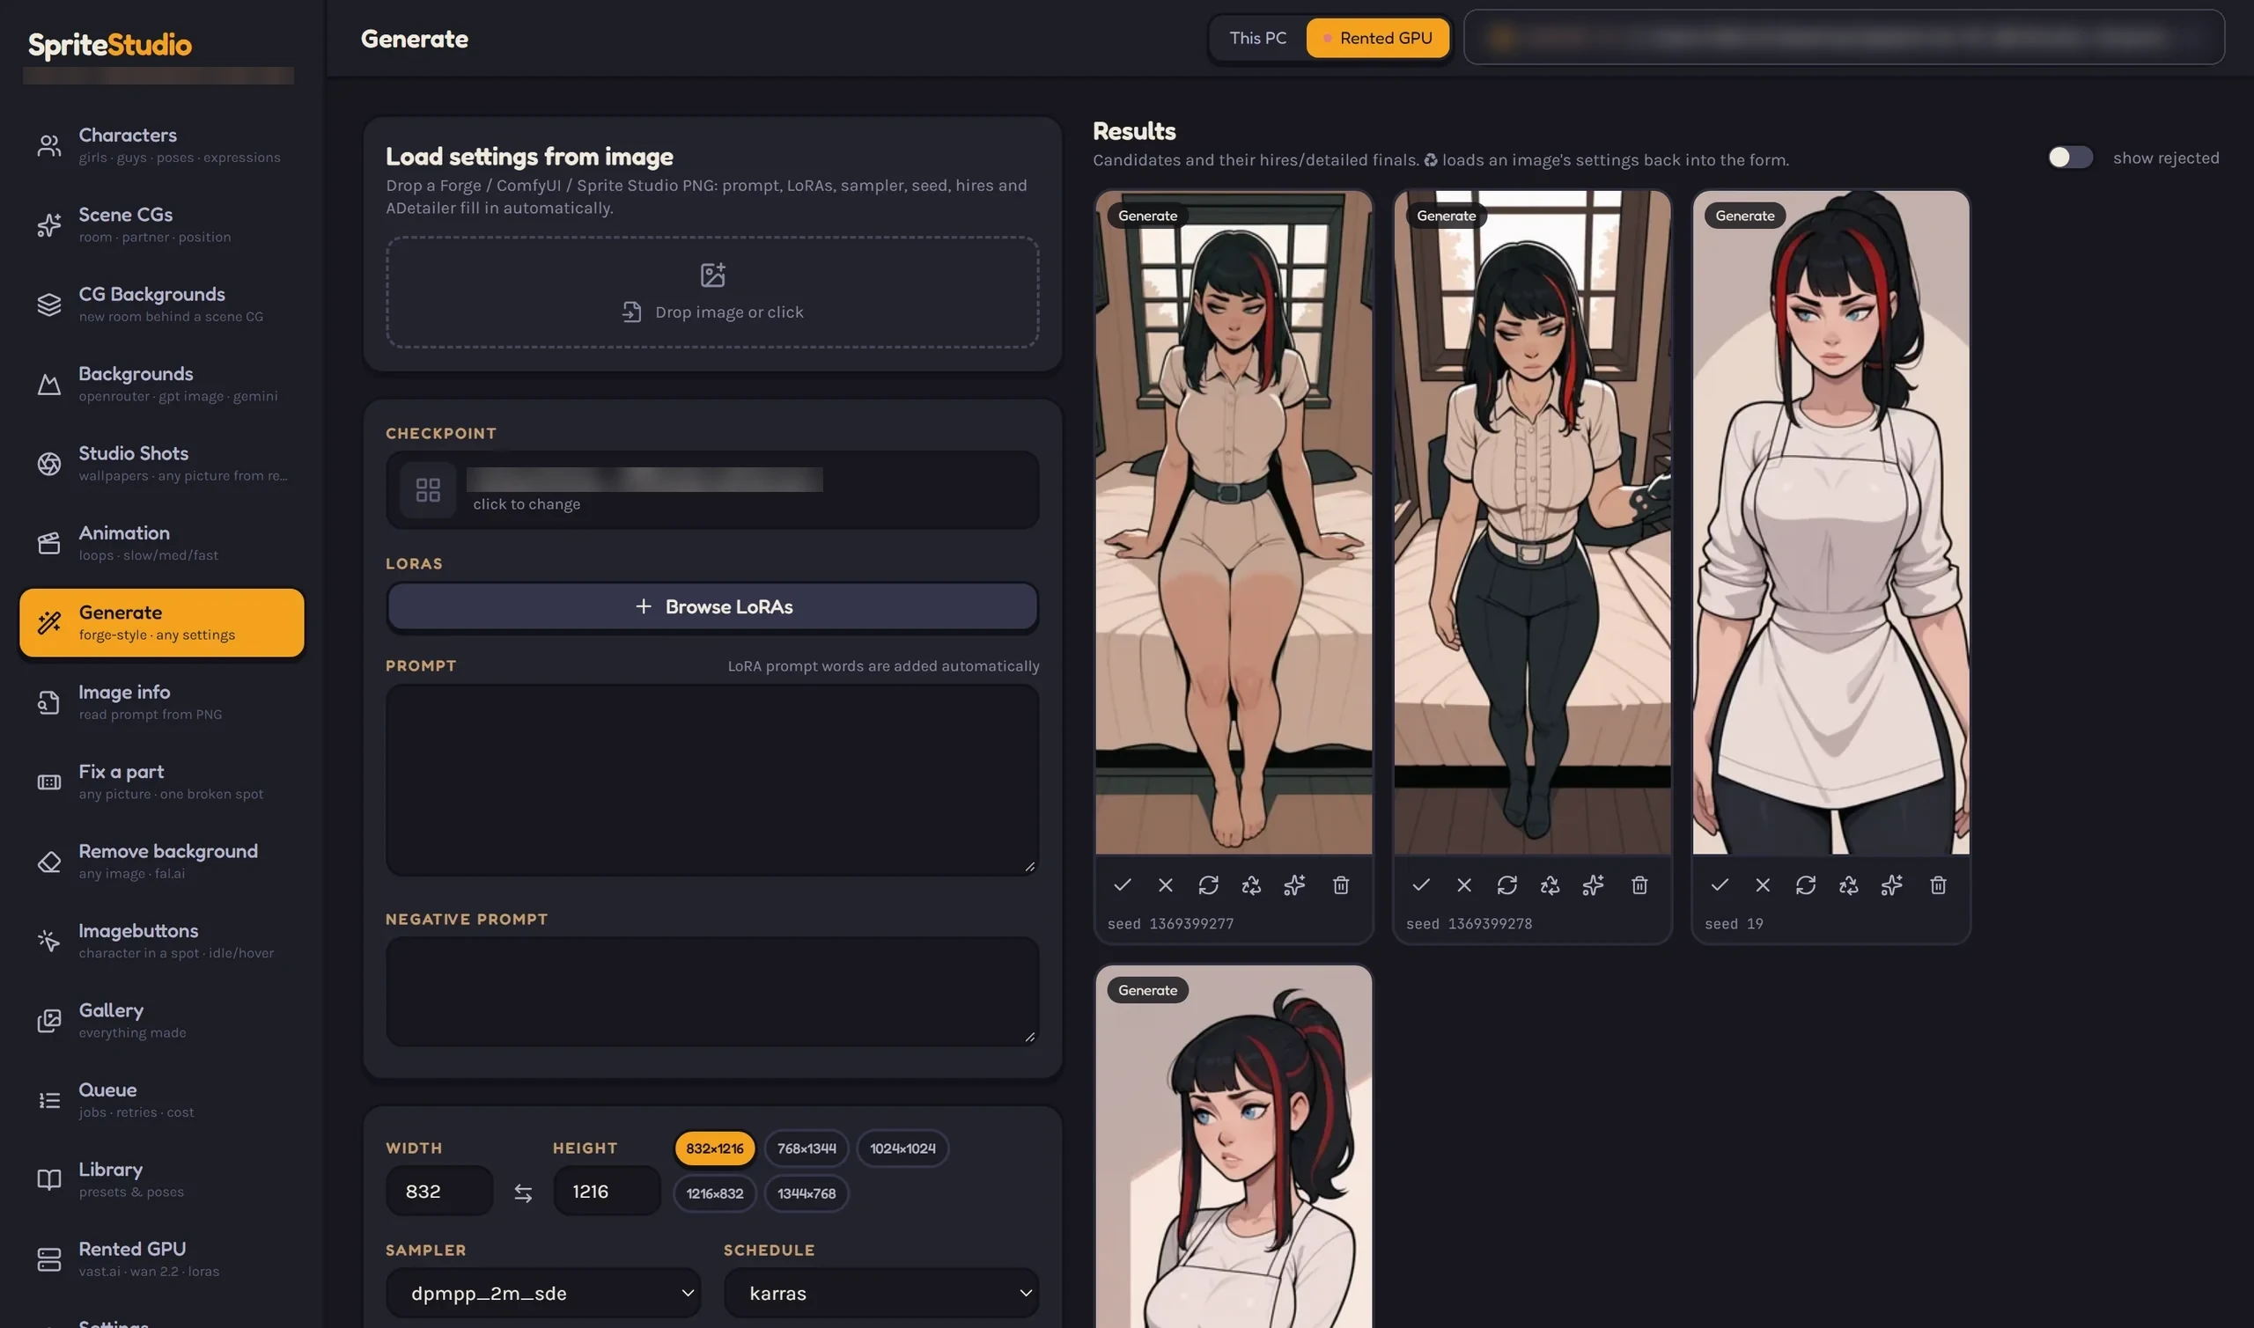Click the Browse LoRAs button
This screenshot has height=1328, width=2254.
712,606
